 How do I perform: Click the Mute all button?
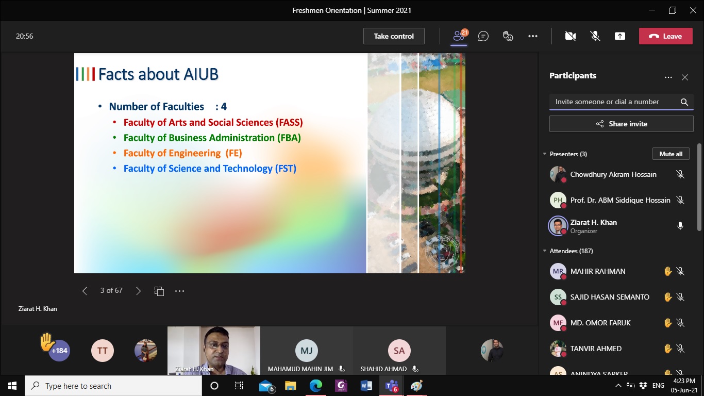click(x=671, y=154)
